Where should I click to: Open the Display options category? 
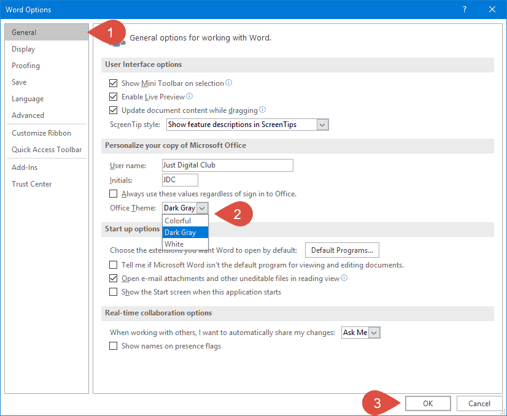(x=47, y=49)
